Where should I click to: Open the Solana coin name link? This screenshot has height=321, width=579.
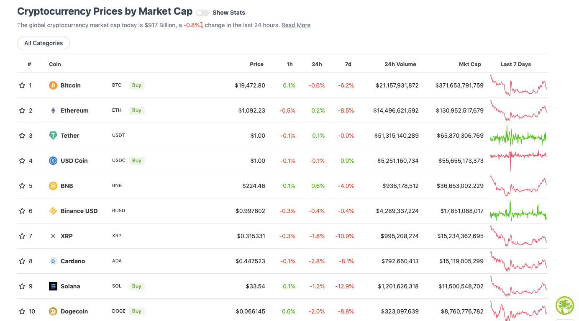[x=70, y=286]
